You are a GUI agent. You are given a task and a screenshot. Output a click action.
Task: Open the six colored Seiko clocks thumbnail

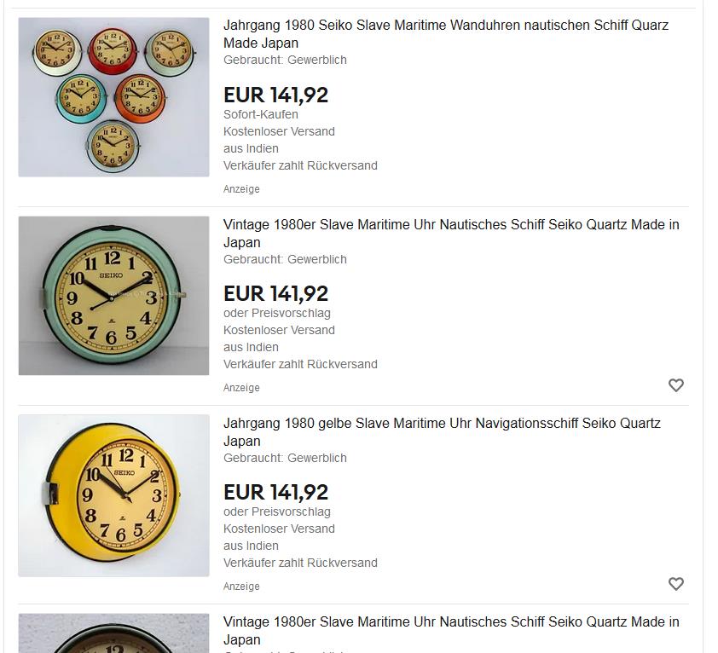(x=113, y=97)
